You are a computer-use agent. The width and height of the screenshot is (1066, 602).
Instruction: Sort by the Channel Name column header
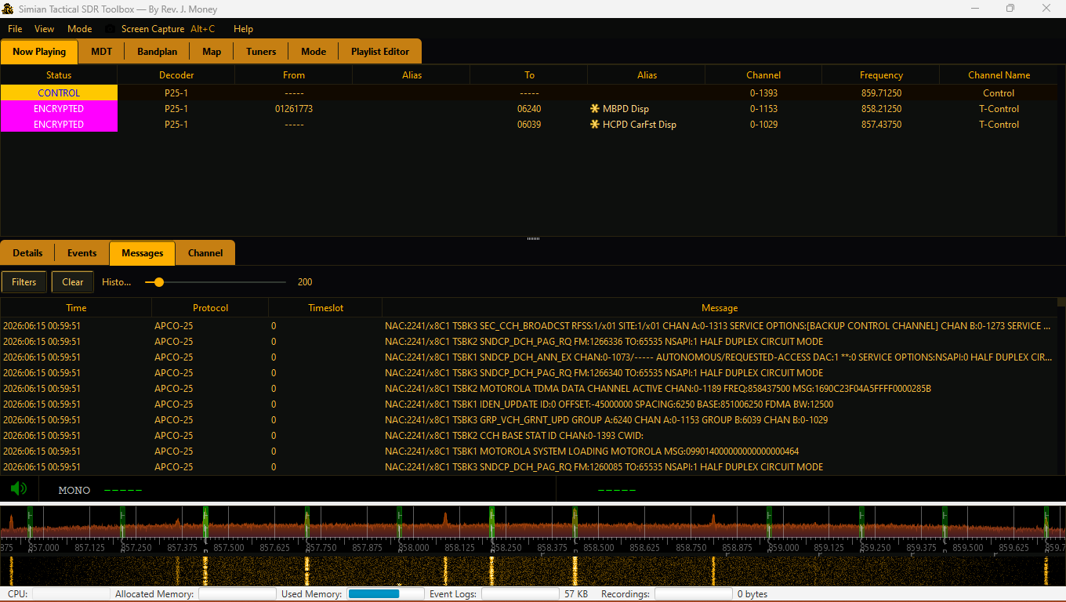tap(999, 75)
